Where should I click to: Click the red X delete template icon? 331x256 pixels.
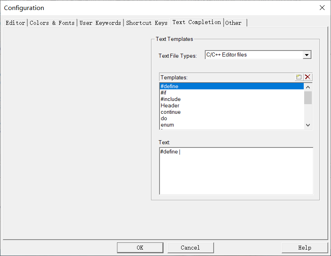[308, 77]
